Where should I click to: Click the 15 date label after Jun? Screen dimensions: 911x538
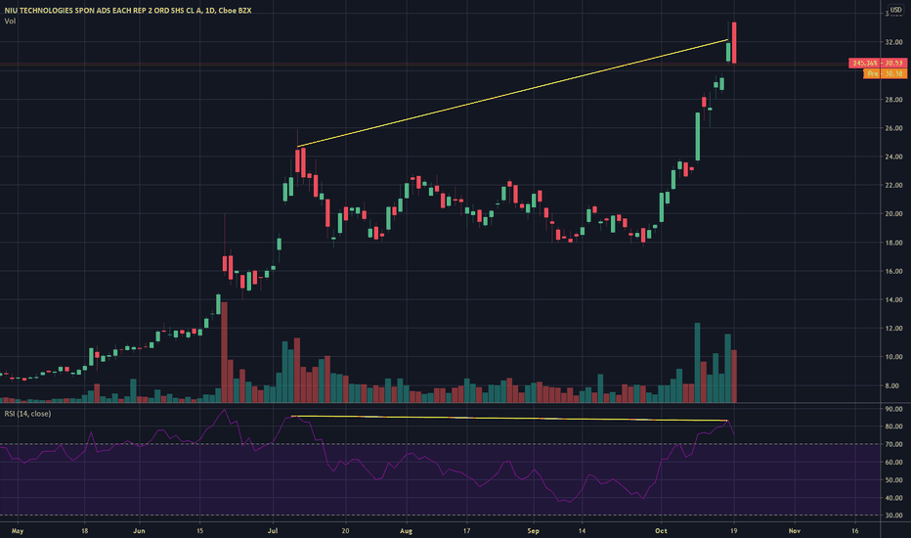point(199,531)
